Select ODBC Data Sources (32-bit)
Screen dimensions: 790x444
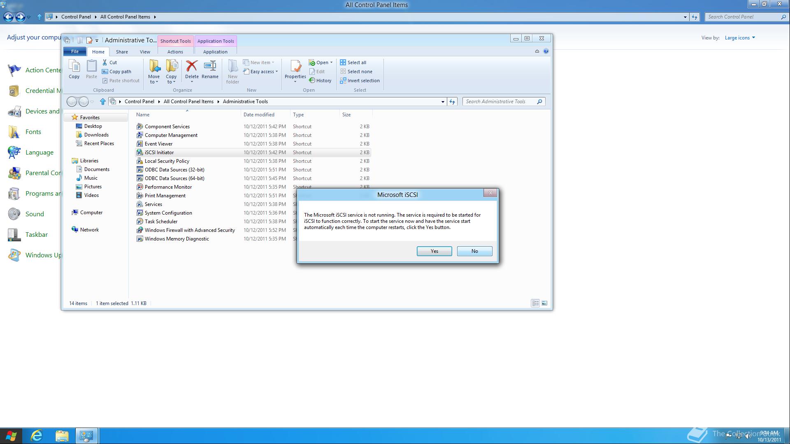(174, 170)
